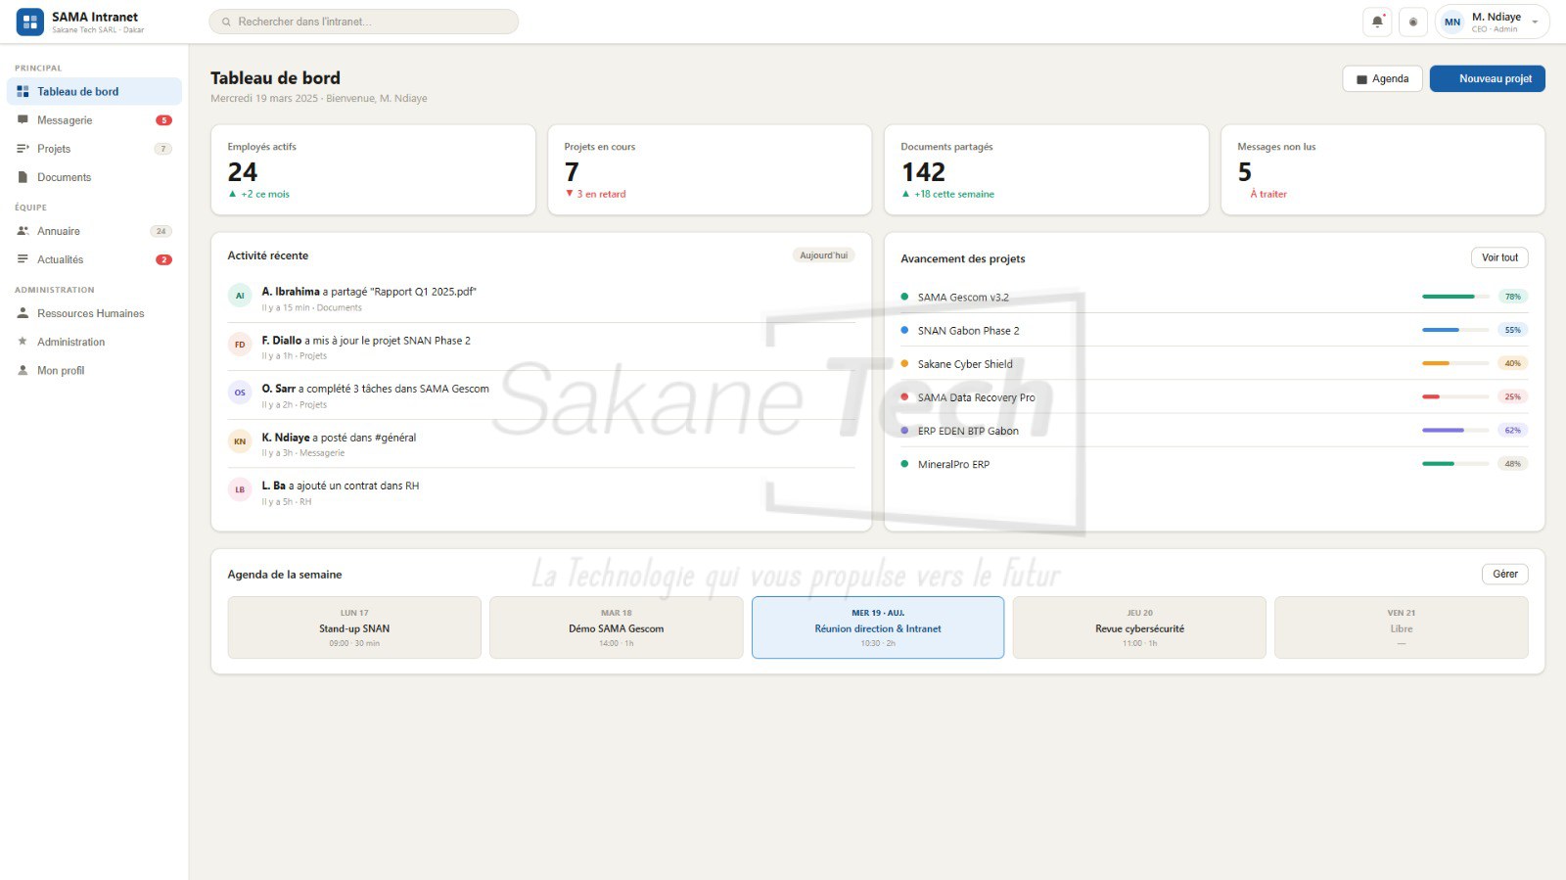This screenshot has width=1566, height=880.
Task: Click "L. Ba a ajouté un contrat" entry
Action: click(340, 486)
